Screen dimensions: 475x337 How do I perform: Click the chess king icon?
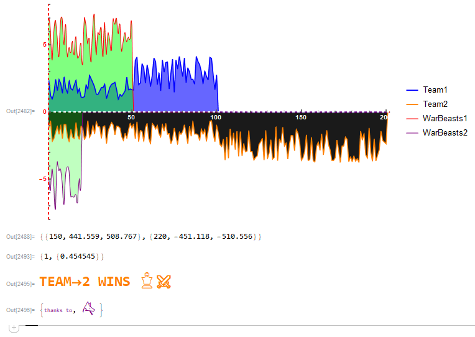pos(147,280)
